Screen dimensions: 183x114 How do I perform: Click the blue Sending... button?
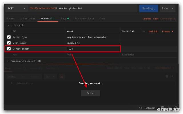(x=149, y=8)
